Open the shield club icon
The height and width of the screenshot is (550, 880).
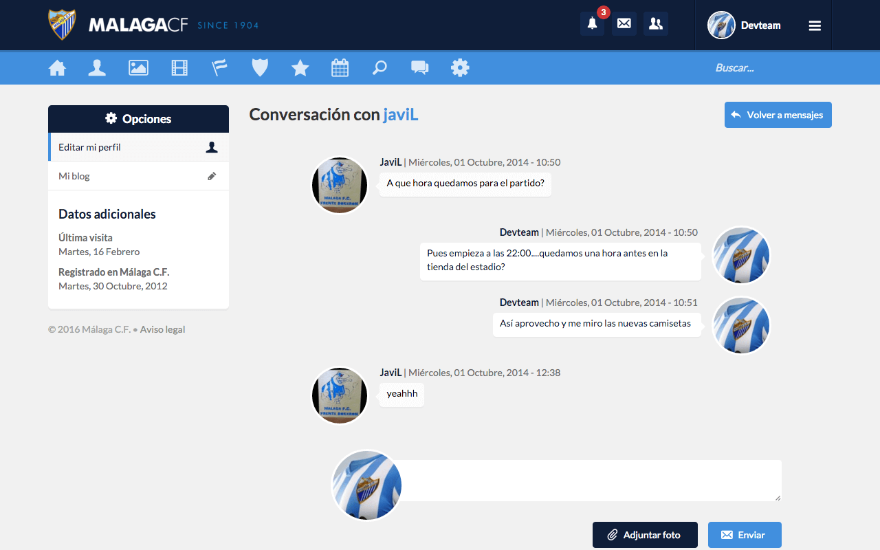point(260,67)
